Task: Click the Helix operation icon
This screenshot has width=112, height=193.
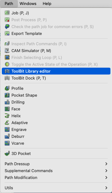Action: point(7,116)
